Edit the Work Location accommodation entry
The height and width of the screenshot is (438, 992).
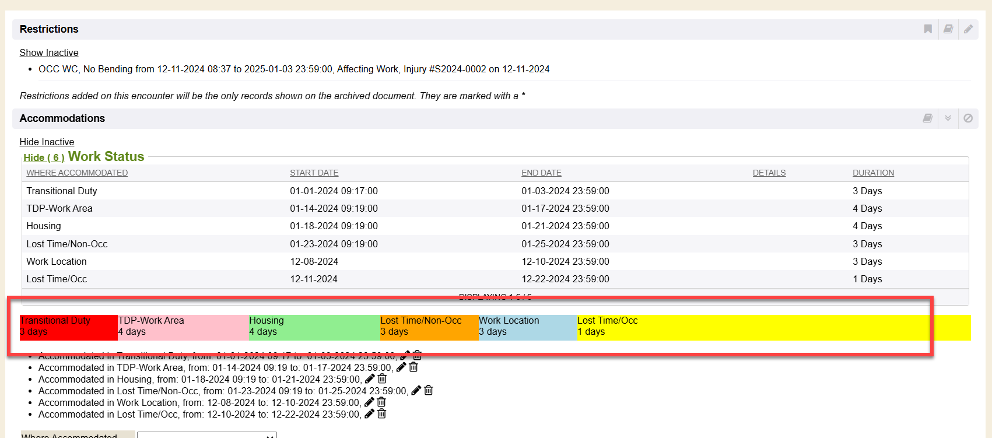(x=369, y=402)
